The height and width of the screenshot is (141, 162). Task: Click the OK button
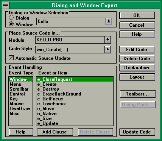coord(137,15)
